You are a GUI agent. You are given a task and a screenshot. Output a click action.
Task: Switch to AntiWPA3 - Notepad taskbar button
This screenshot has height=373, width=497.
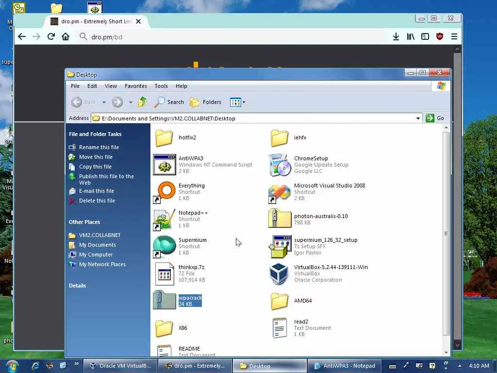point(344,366)
